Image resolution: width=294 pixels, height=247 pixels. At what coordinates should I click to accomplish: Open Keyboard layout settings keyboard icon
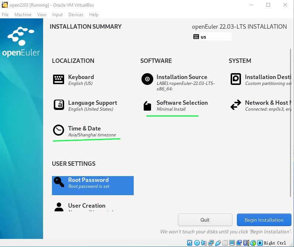[x=59, y=79]
